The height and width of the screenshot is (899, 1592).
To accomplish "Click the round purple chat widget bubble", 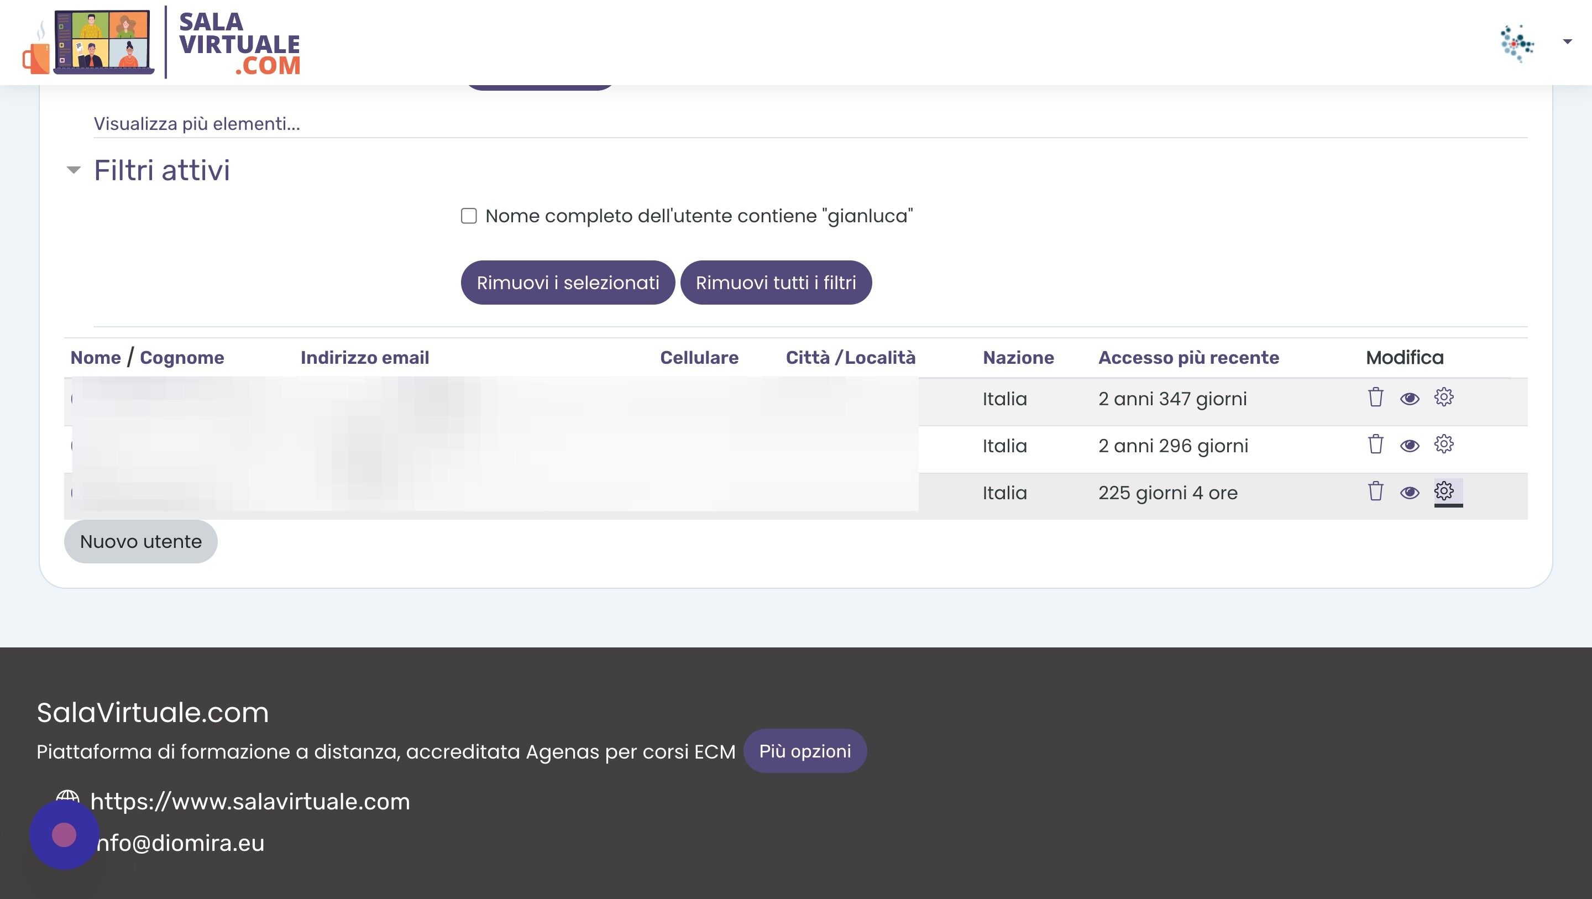I will click(64, 835).
